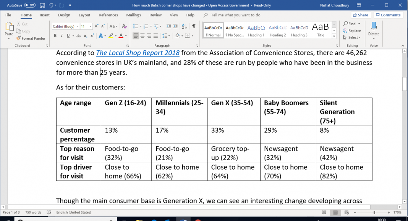Open Replace dialog from Editing group
The width and height of the screenshot is (408, 221).
pos(352,30)
